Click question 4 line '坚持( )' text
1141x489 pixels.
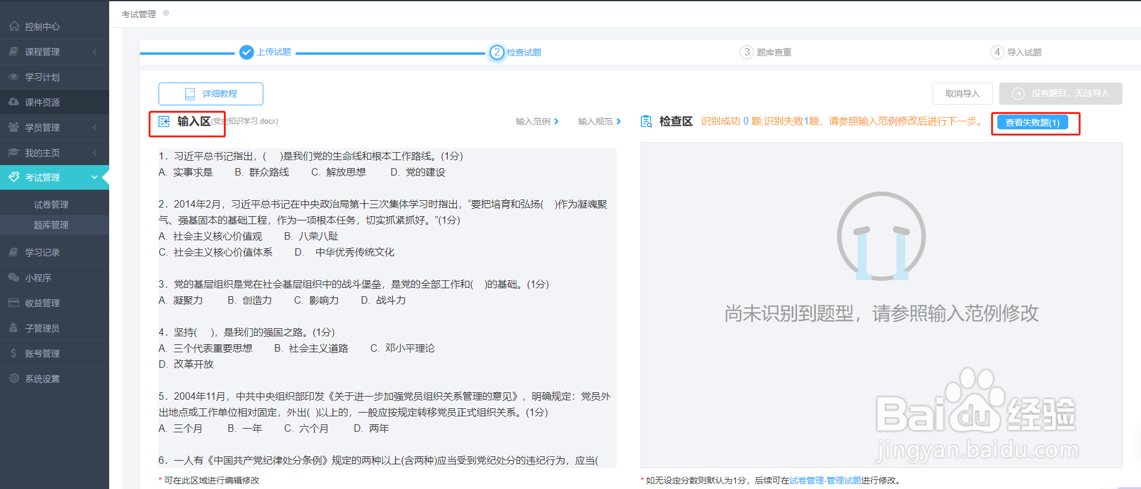pyautogui.click(x=247, y=333)
